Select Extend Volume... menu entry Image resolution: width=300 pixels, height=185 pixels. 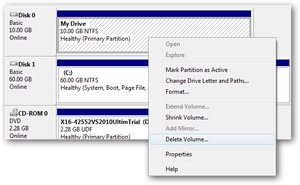pyautogui.click(x=212, y=107)
